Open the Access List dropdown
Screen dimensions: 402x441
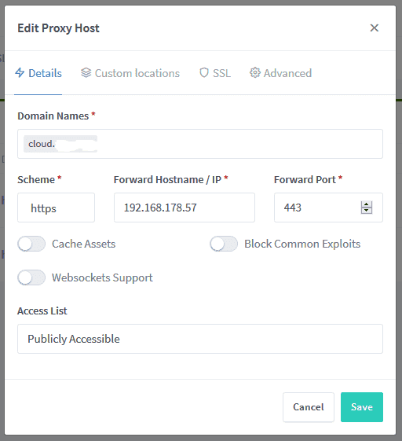pyautogui.click(x=200, y=339)
